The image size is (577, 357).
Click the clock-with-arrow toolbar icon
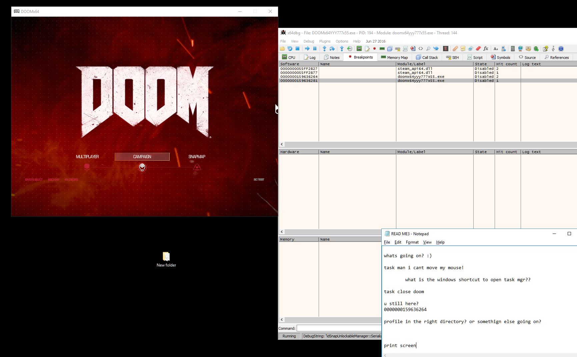349,49
